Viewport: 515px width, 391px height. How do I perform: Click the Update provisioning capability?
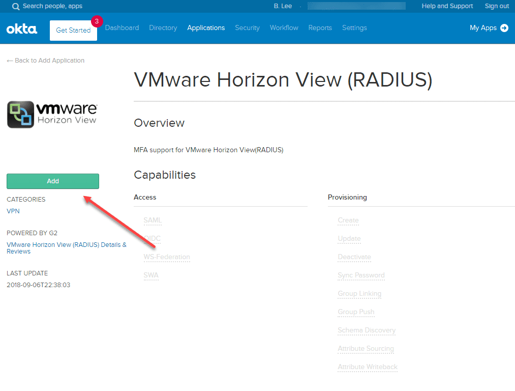click(349, 239)
